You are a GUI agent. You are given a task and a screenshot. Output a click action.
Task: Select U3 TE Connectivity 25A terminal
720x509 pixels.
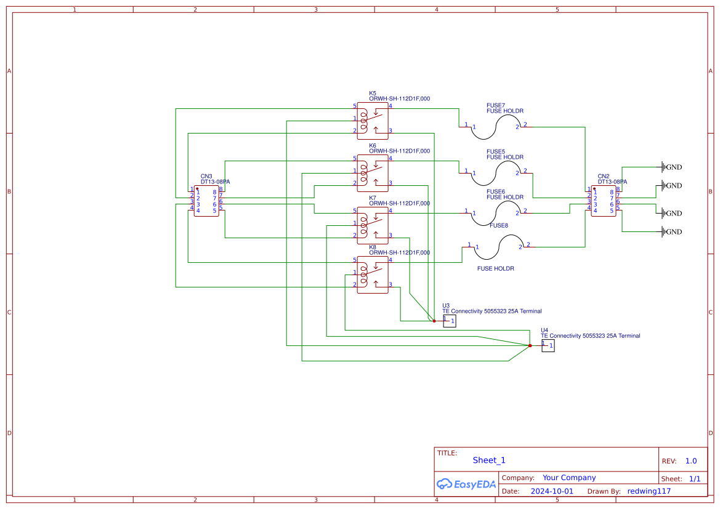(x=449, y=320)
